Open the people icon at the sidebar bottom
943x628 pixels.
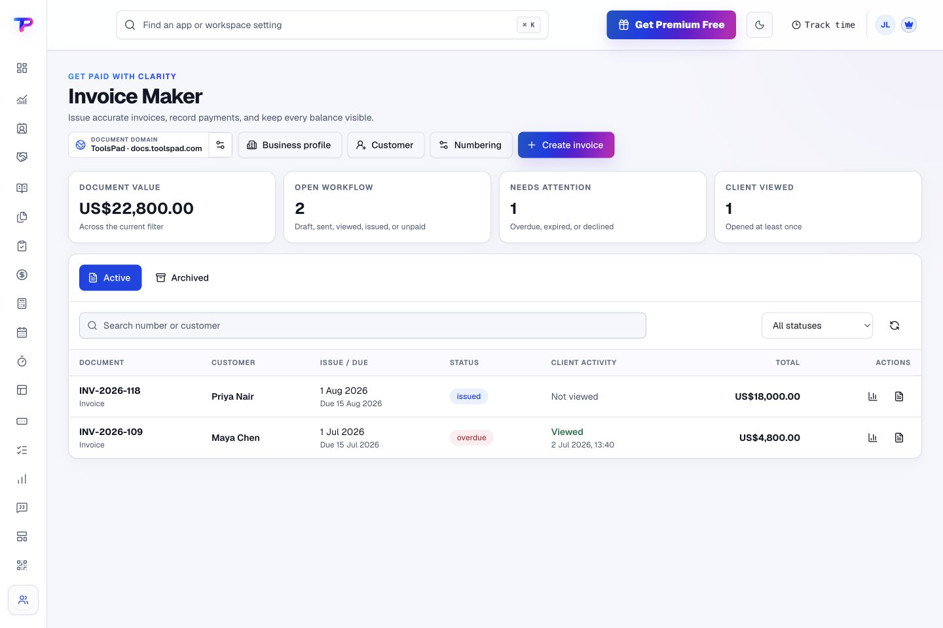tap(23, 600)
